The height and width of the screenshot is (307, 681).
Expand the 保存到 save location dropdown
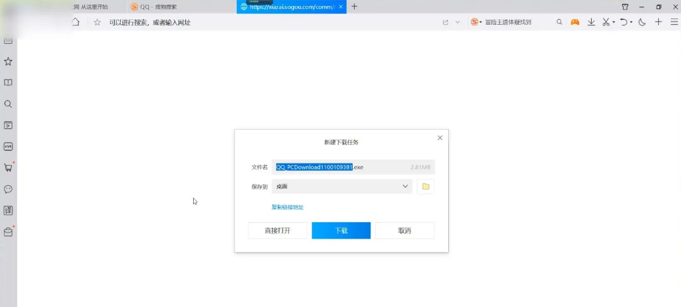coord(405,186)
